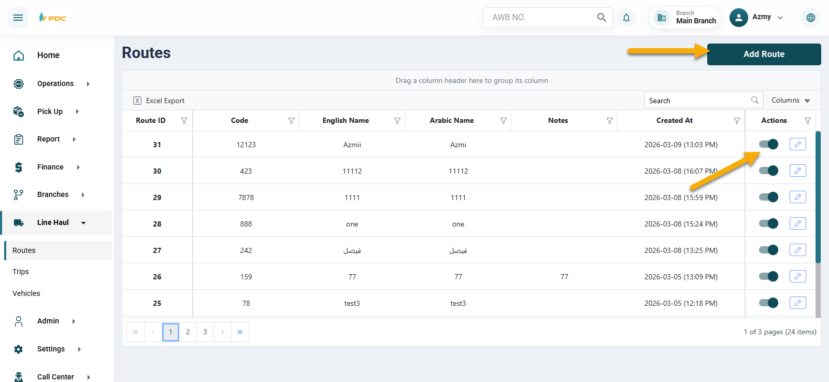Edit route 27 with pencil icon
This screenshot has height=382, width=829.
[x=798, y=250]
